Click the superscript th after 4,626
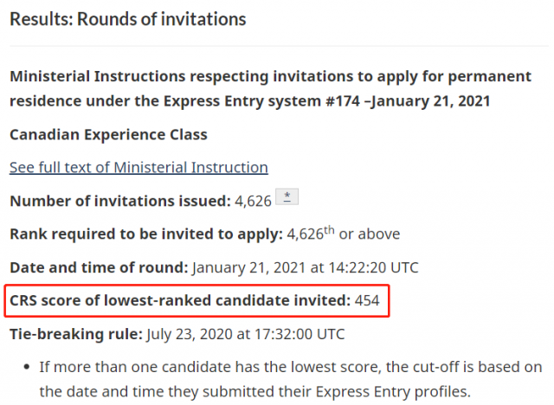554x405 pixels. [329, 230]
